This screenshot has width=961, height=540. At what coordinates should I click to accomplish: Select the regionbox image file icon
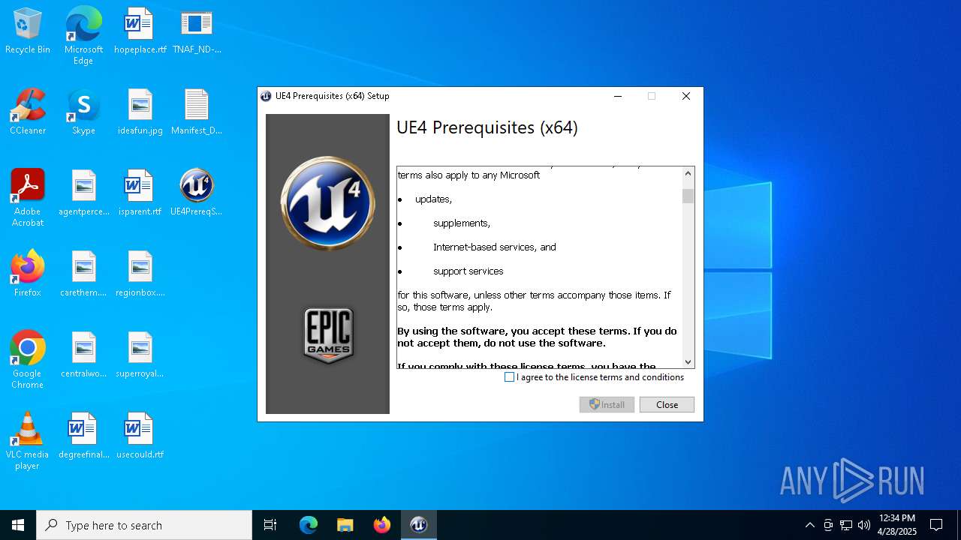(x=140, y=274)
